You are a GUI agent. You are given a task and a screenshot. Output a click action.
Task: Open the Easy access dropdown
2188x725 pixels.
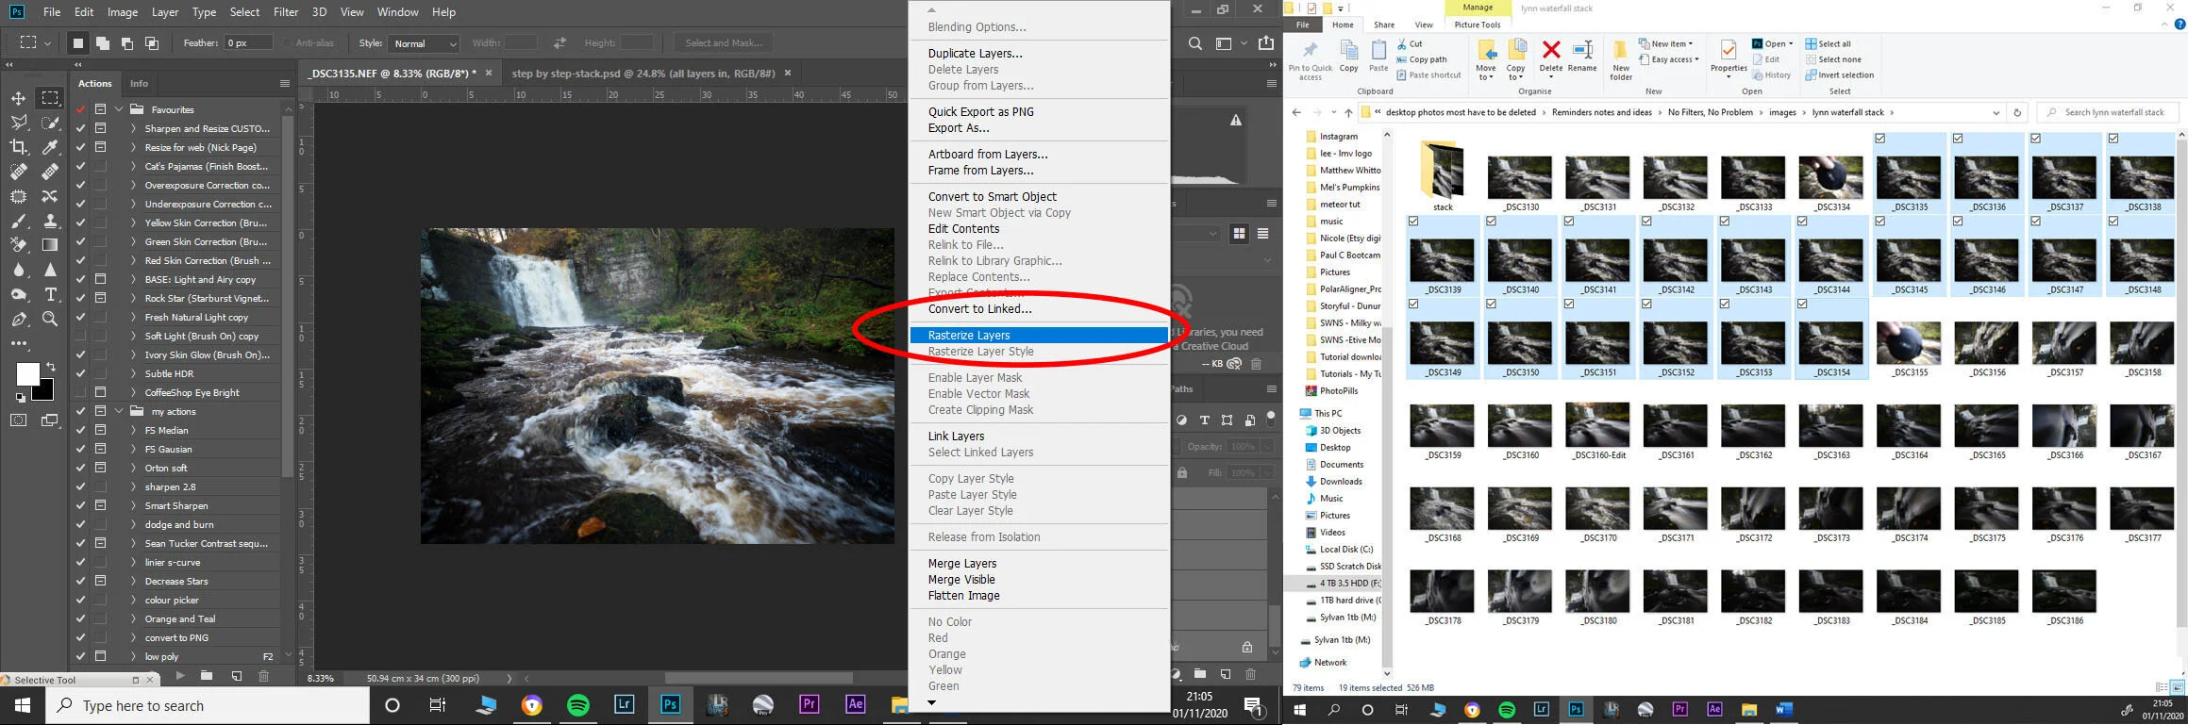tap(1668, 59)
